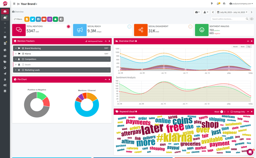This screenshot has height=158, width=256.
Task: Filter by Facebook channel icon
Action: (x=38, y=19)
